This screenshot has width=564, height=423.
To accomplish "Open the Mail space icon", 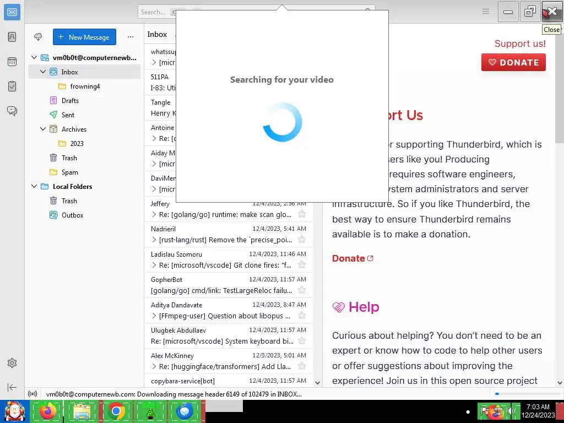I will (x=12, y=12).
